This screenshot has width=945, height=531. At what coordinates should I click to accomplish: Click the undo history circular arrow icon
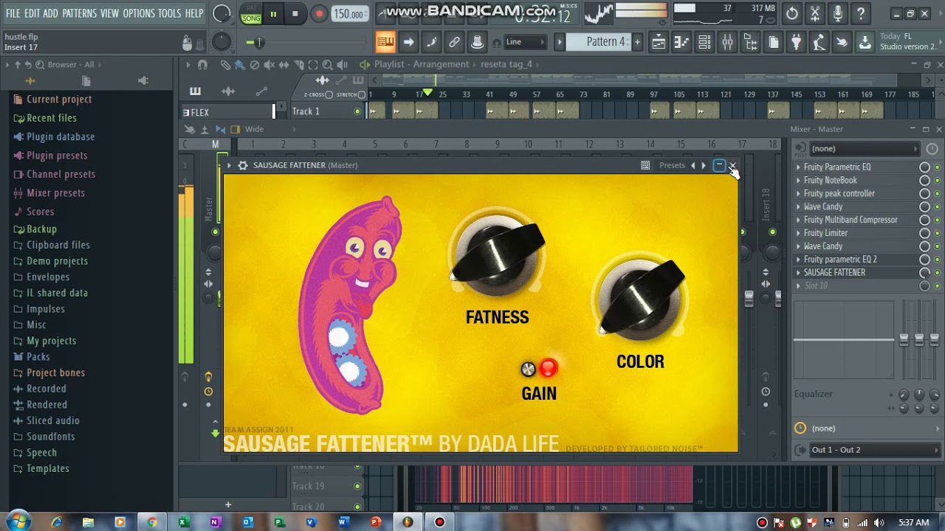[792, 13]
